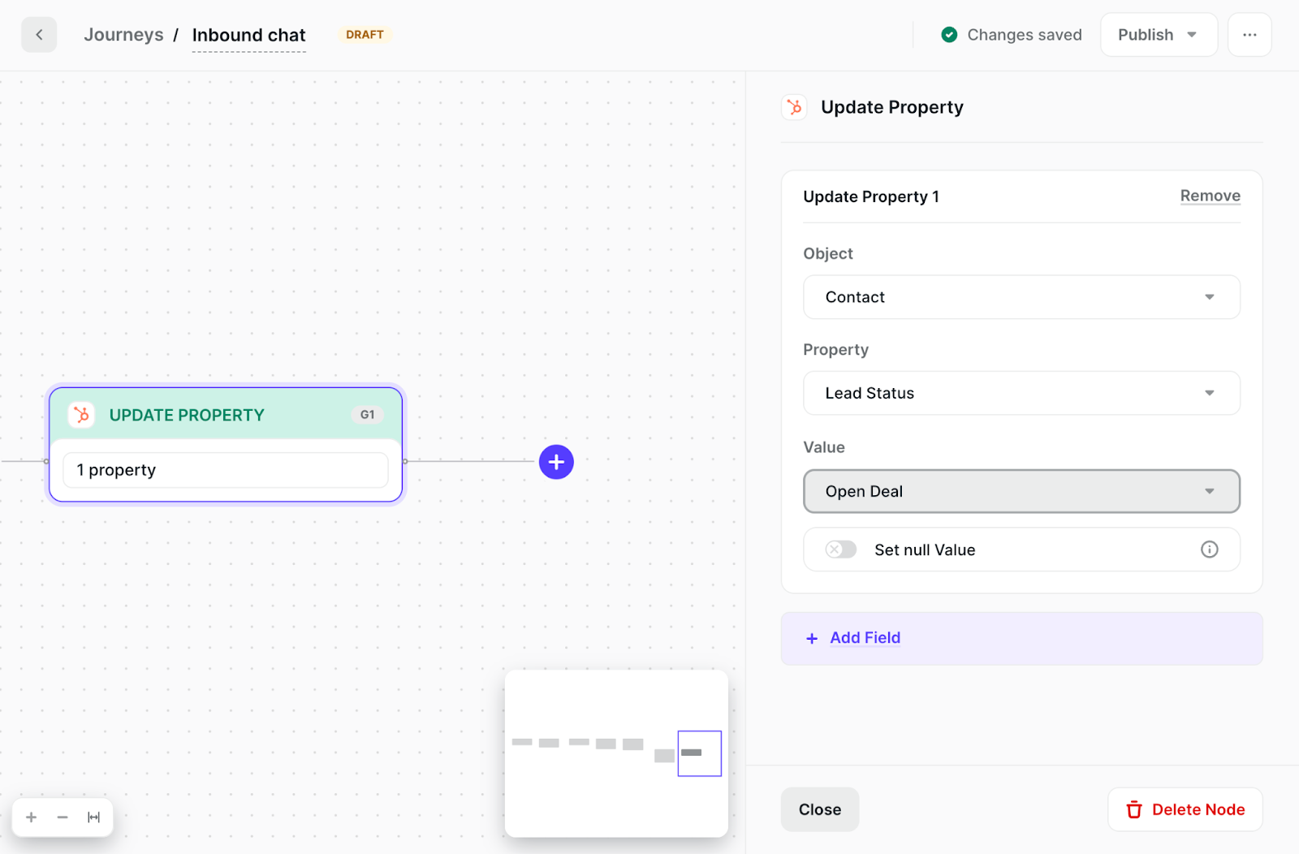Open the Value dropdown showing Open Deal
Image resolution: width=1299 pixels, height=854 pixels.
1021,491
